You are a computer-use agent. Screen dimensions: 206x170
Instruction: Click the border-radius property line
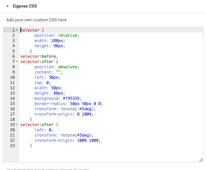pos(68,104)
